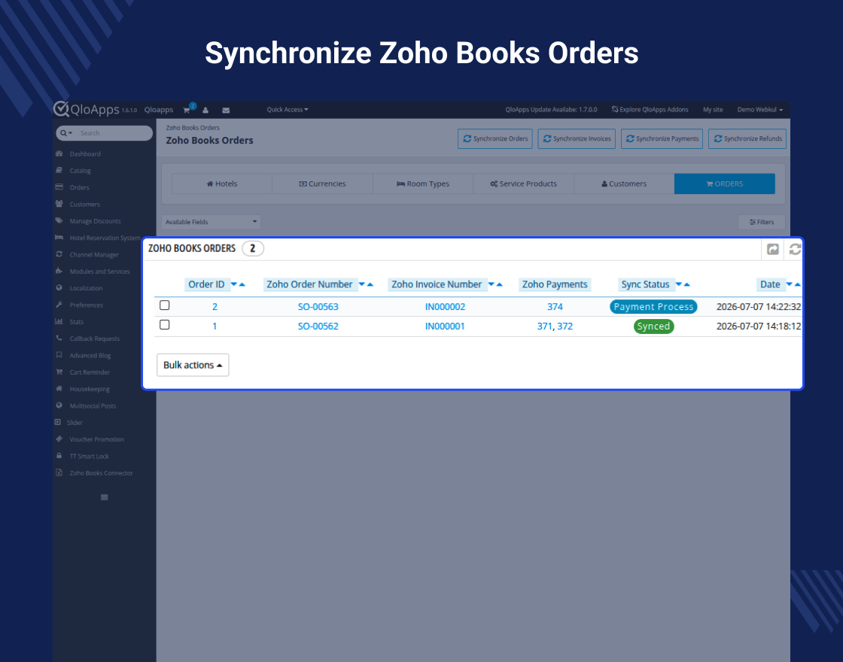Click the Payment Process status badge
Screen dimensions: 843x662
pyautogui.click(x=654, y=307)
